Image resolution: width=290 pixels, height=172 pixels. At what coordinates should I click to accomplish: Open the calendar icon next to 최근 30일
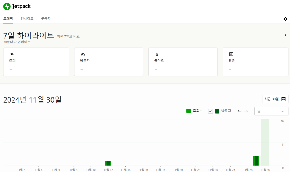[x=284, y=99]
